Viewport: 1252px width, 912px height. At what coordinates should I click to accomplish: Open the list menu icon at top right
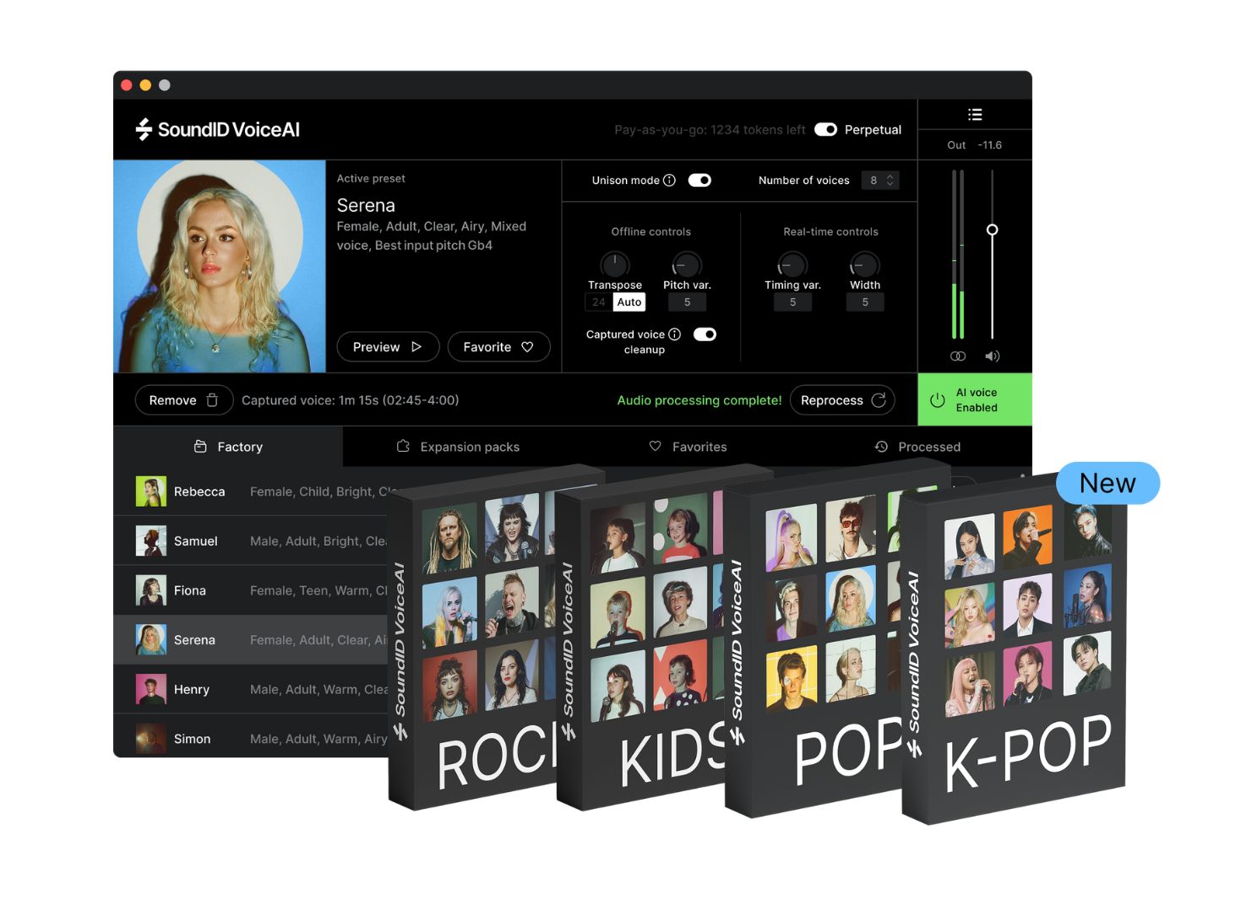tap(974, 115)
